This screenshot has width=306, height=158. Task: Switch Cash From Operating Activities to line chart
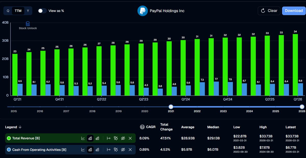click(x=83, y=150)
